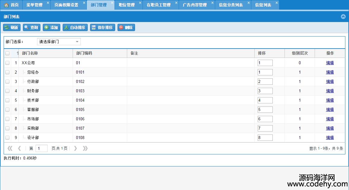
Task: Switch to the 职位管理 tab
Action: coord(127,5)
